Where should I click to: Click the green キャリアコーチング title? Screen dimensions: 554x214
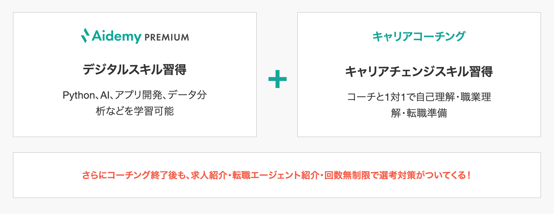pyautogui.click(x=419, y=36)
